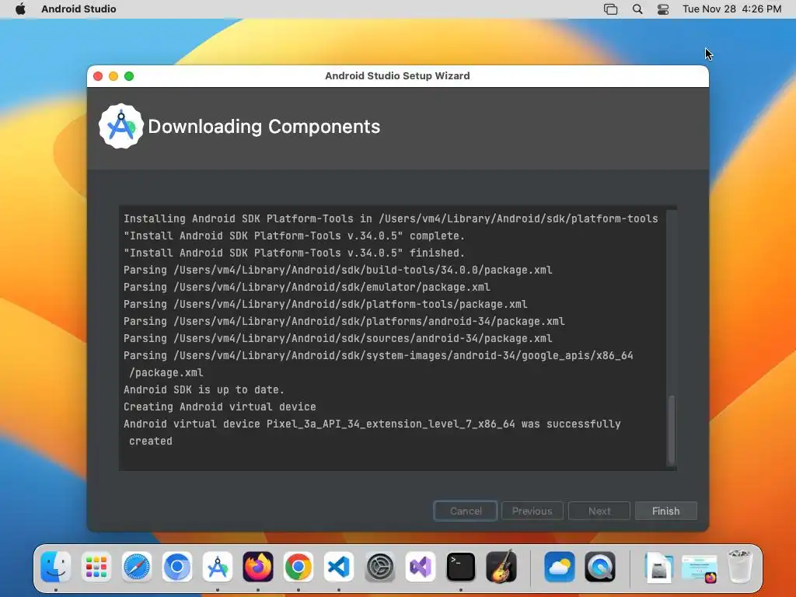Image resolution: width=796 pixels, height=597 pixels.
Task: Click Platform-Tools v.34.0.5 "finished." log line
Action: (294, 253)
